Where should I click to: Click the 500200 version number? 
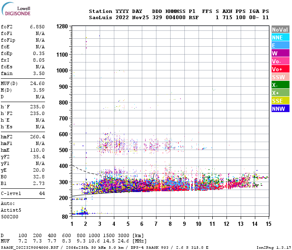tap(10, 217)
